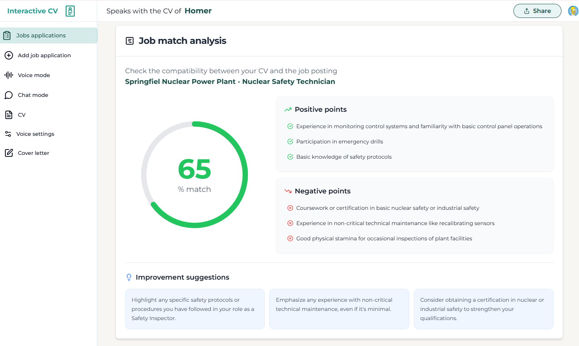Click the Voice settings sliders icon
Screen dimensions: 579x346
coord(8,134)
